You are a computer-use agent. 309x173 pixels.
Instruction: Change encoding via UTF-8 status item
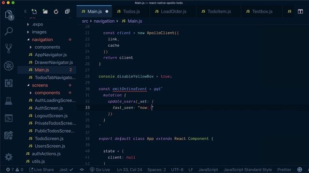[x=177, y=170]
